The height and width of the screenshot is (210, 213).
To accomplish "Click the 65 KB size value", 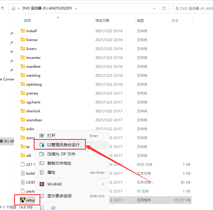I will [186, 182].
